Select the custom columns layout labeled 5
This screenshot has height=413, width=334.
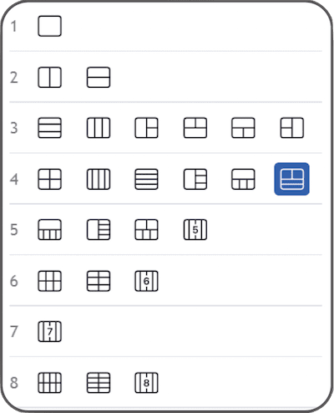[x=195, y=230]
